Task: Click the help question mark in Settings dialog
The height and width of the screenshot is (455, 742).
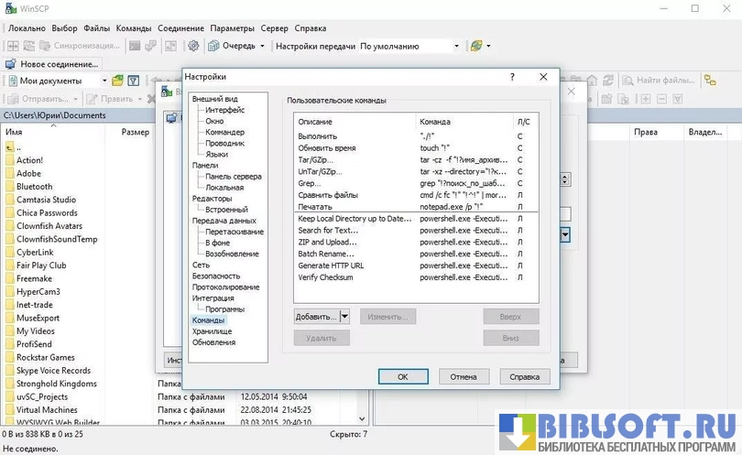Action: (x=512, y=78)
